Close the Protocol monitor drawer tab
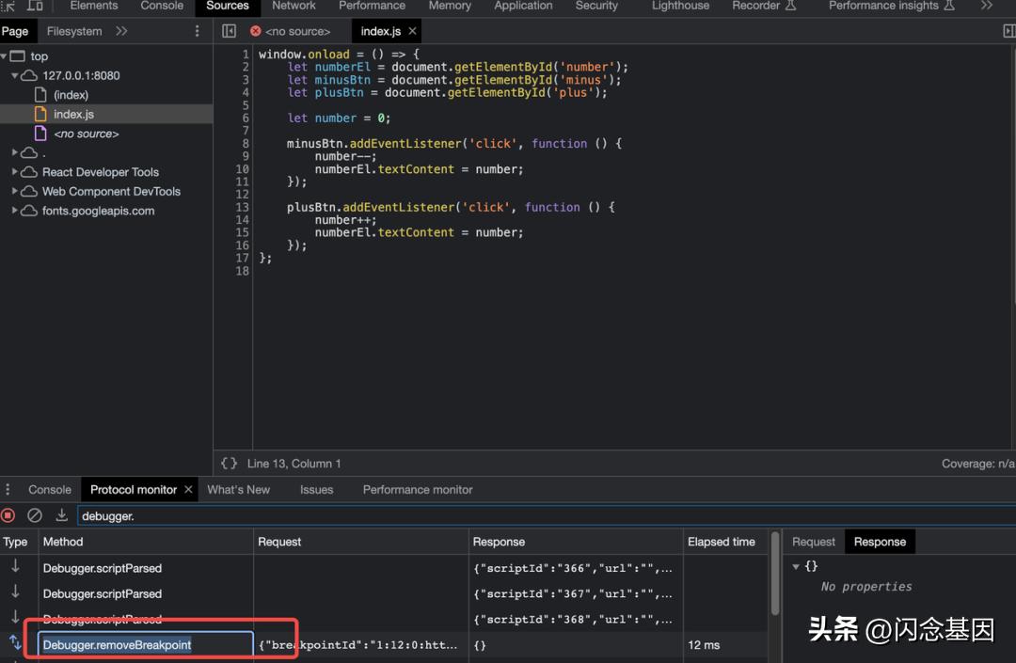Image resolution: width=1016 pixels, height=663 pixels. point(188,489)
